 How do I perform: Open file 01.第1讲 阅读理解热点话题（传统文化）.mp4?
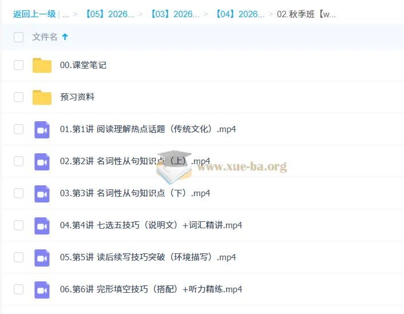click(x=148, y=129)
